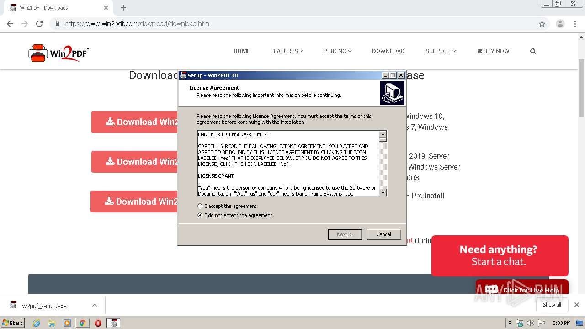Viewport: 585px width, 329px height.
Task: Reload the page with refresh icon
Action: click(39, 24)
